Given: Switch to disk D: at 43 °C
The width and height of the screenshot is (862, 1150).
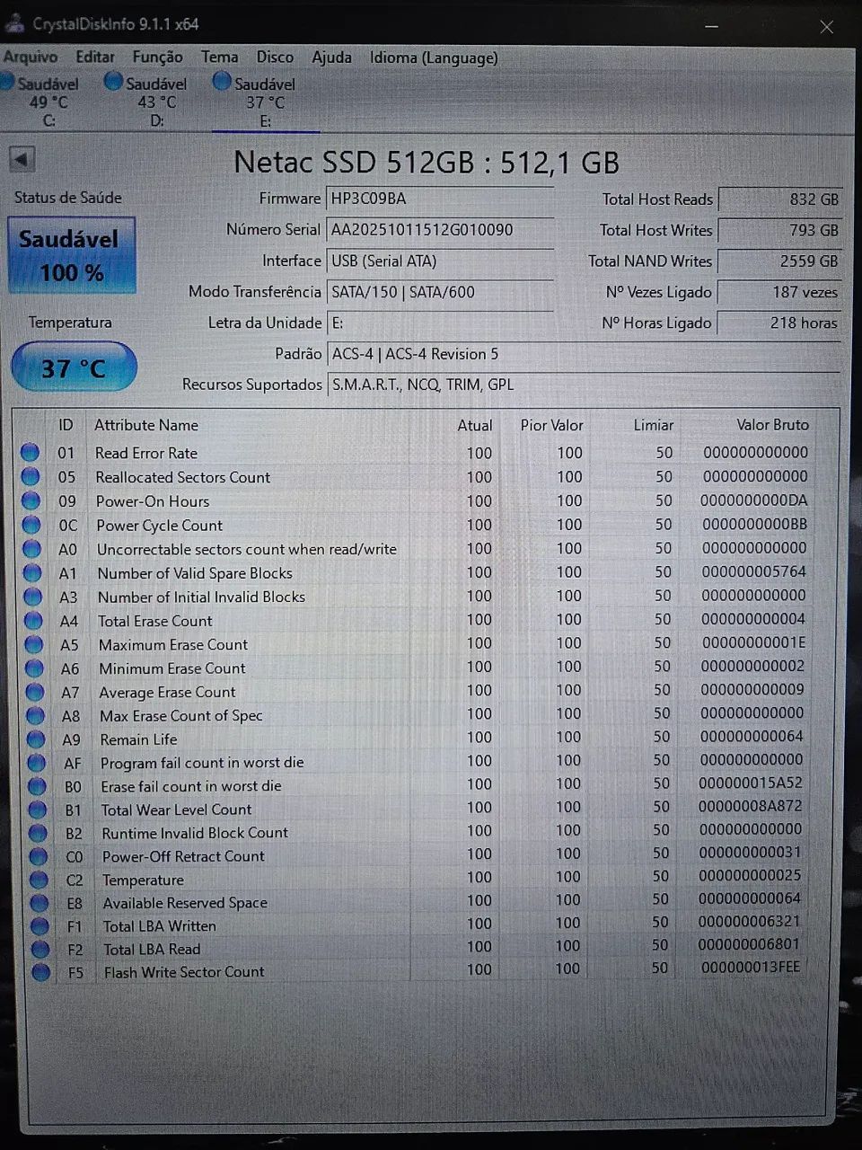Looking at the screenshot, I should point(148,101).
